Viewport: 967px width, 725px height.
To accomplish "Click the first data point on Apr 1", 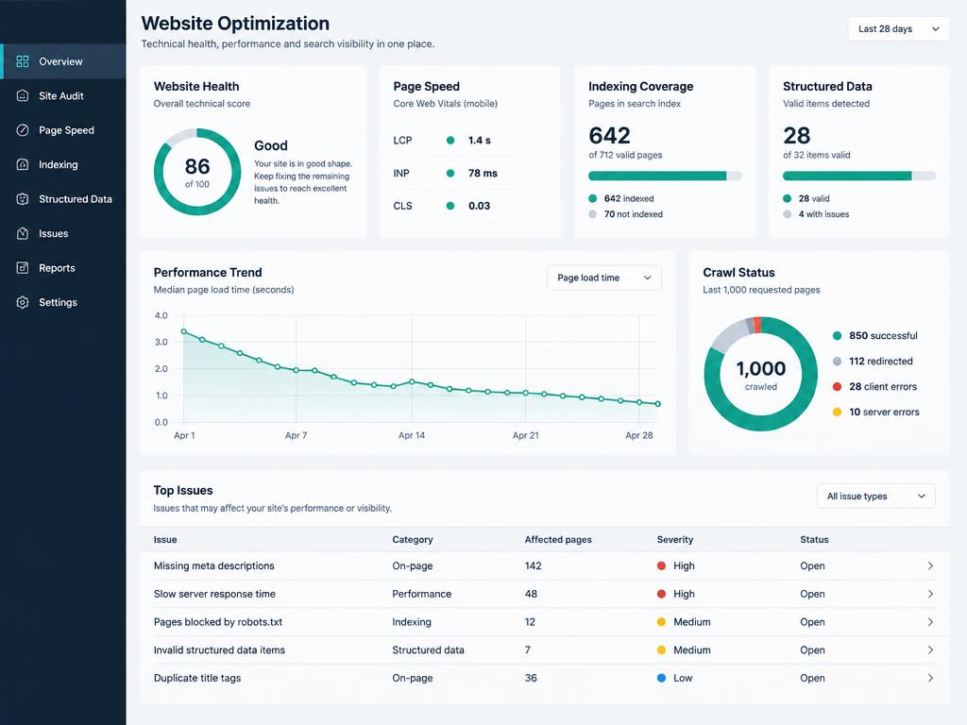I will coord(184,331).
